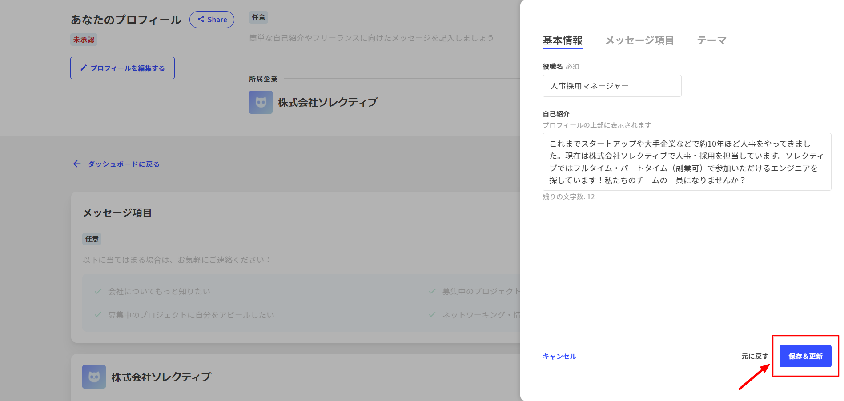Click the back arrow icon to dashboard
844x401 pixels.
77,164
